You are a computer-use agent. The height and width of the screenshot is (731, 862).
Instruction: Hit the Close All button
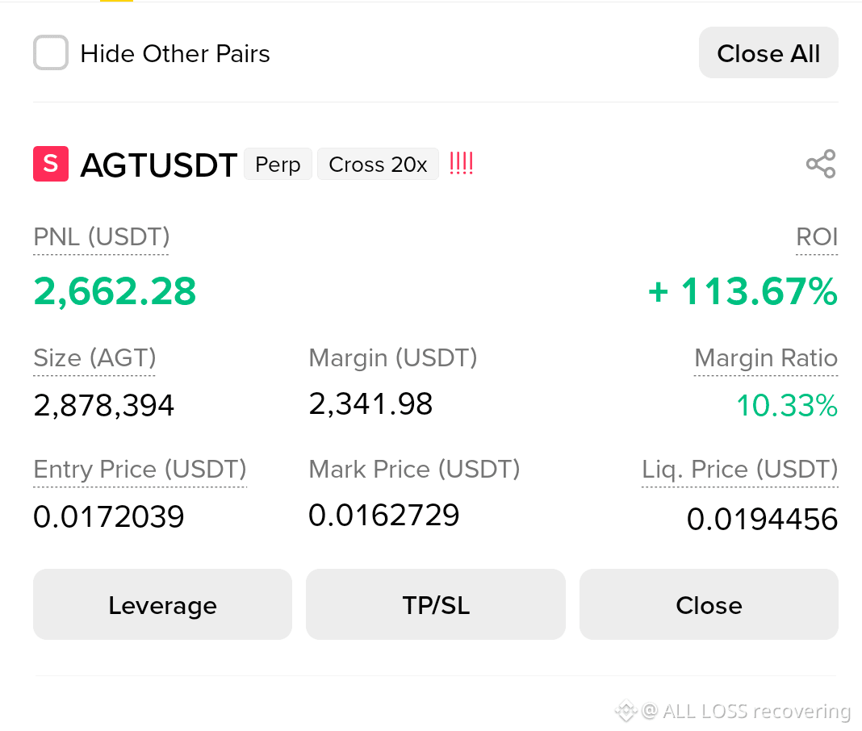click(768, 52)
